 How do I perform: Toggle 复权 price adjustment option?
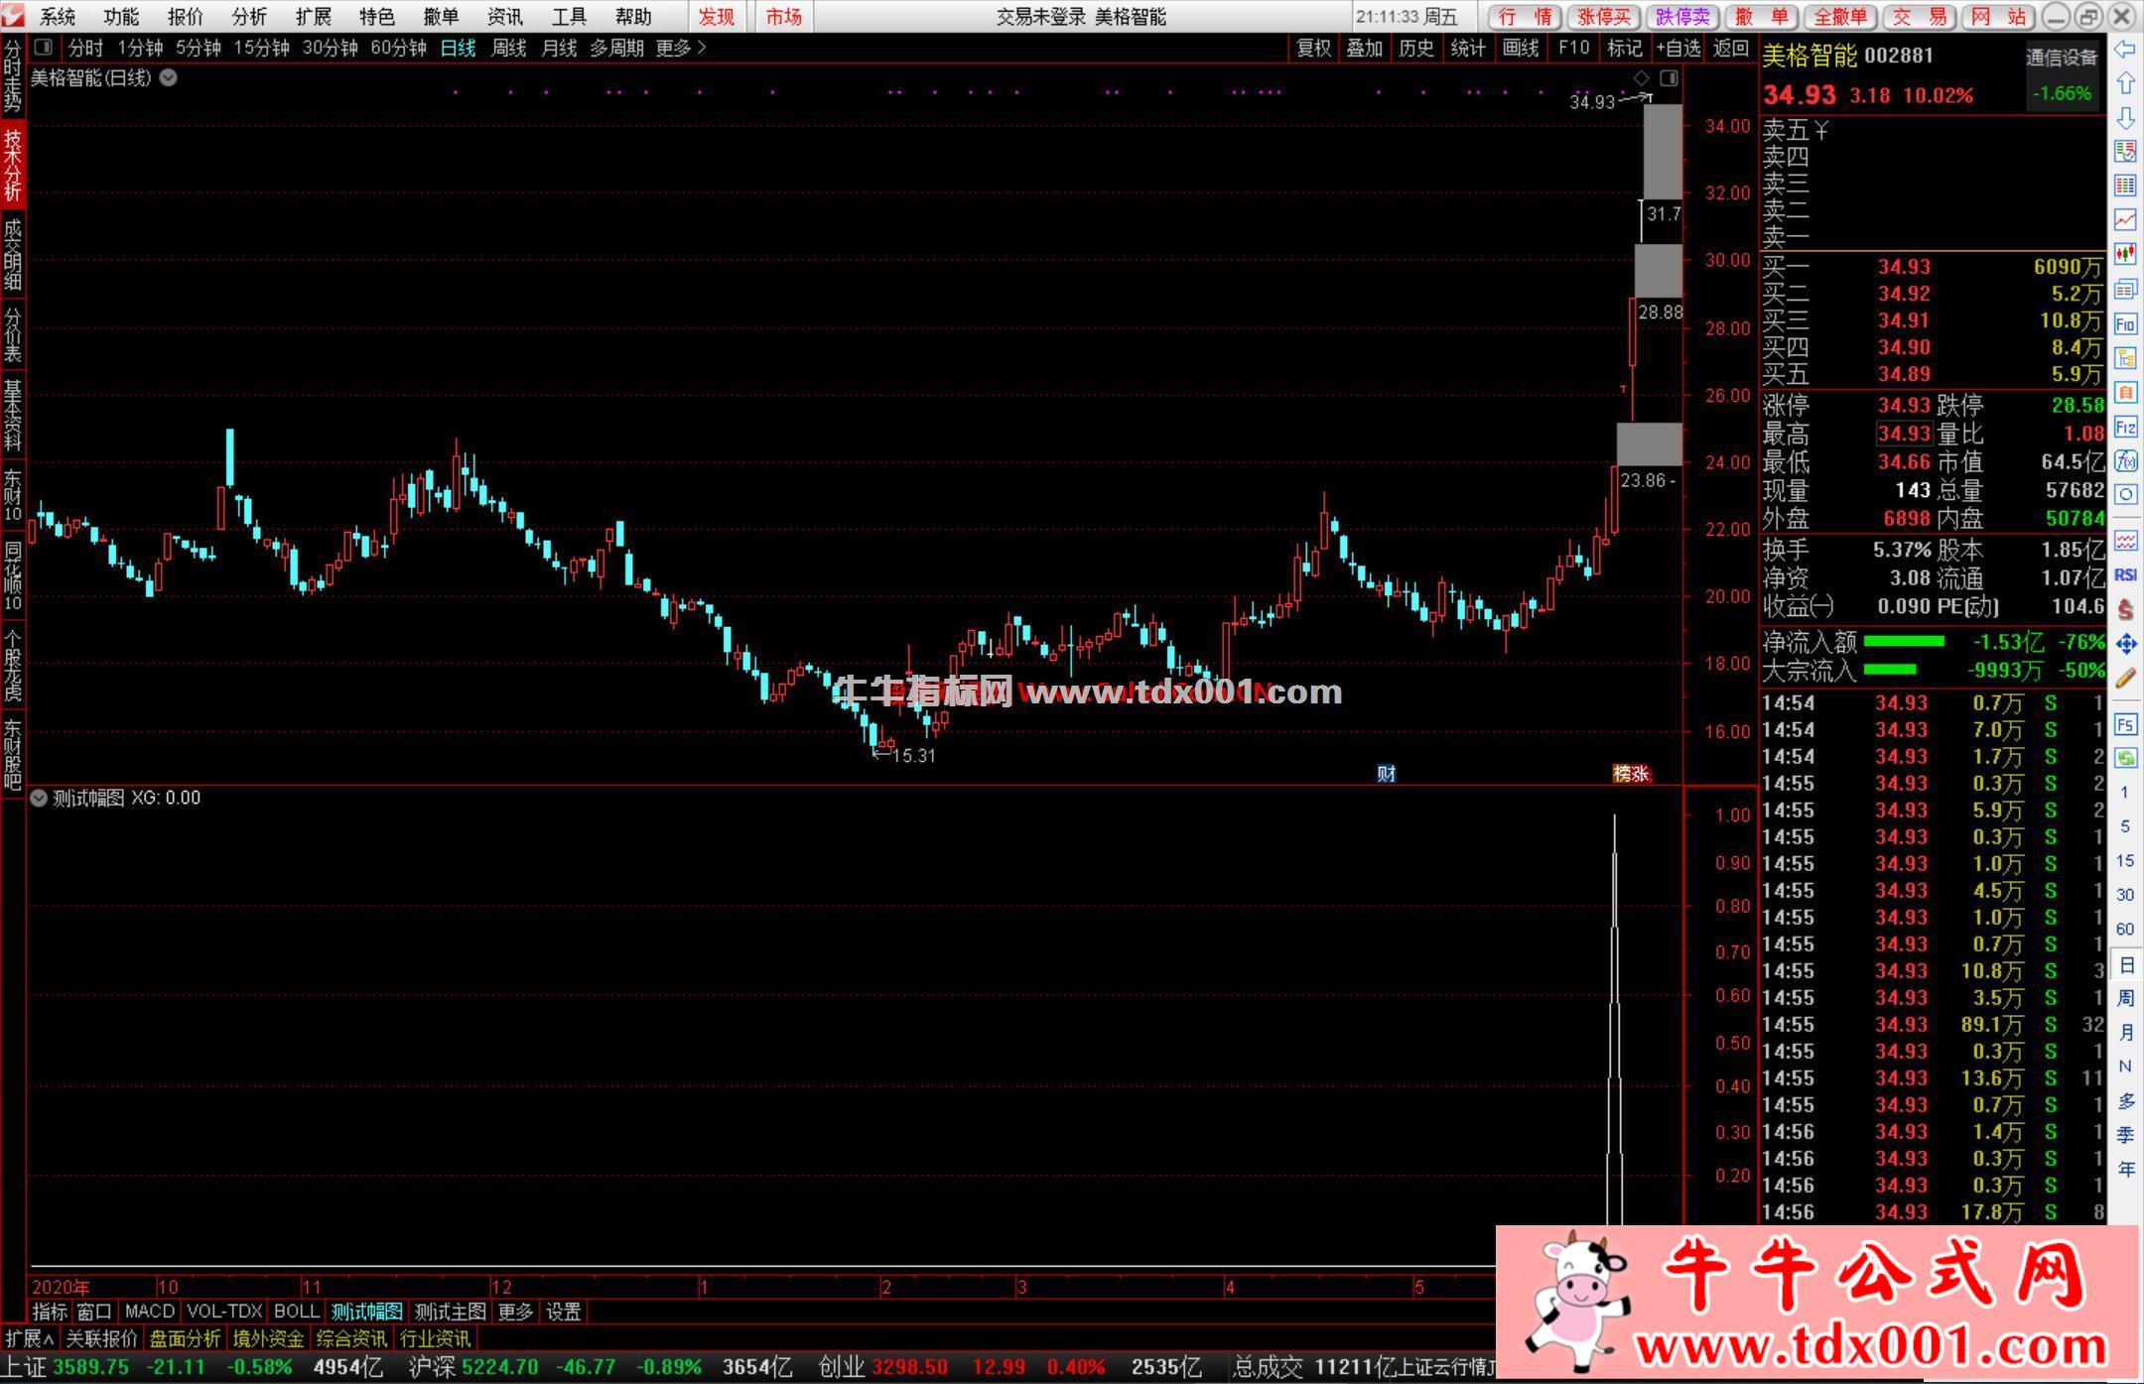[1313, 48]
